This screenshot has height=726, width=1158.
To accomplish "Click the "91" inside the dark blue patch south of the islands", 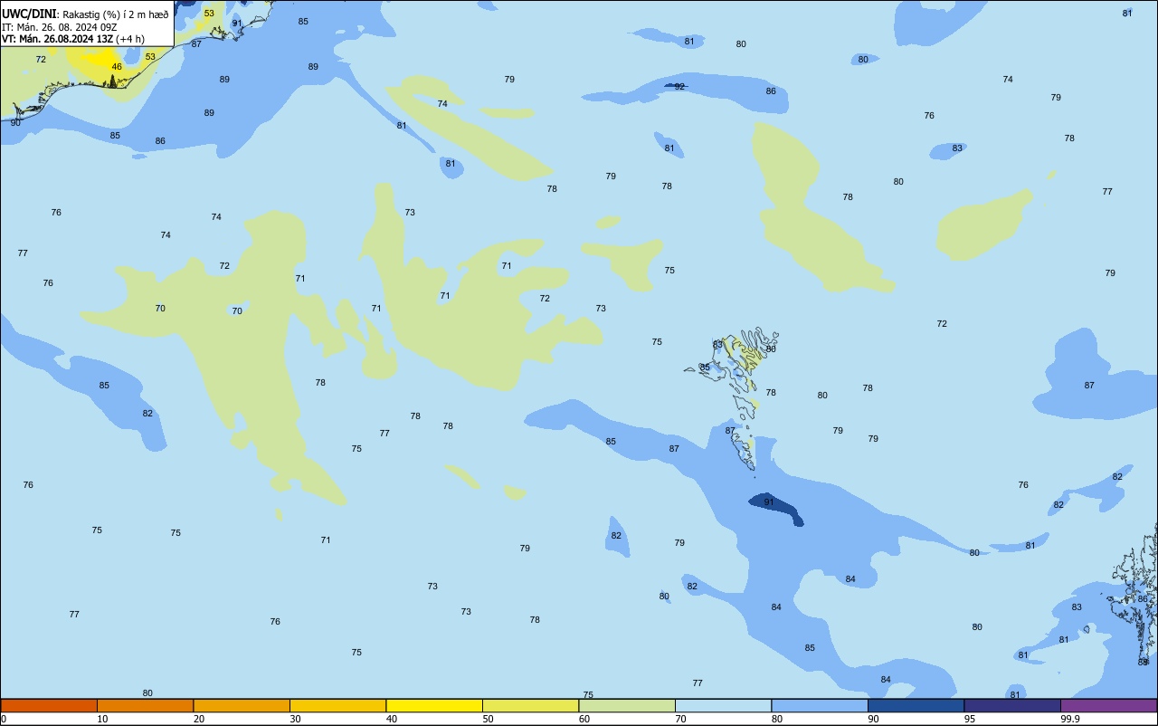I will (x=769, y=502).
